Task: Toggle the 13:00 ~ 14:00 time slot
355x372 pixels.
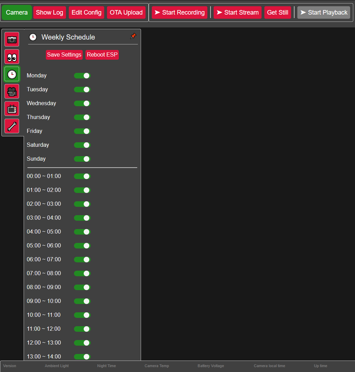Action: [x=82, y=357]
